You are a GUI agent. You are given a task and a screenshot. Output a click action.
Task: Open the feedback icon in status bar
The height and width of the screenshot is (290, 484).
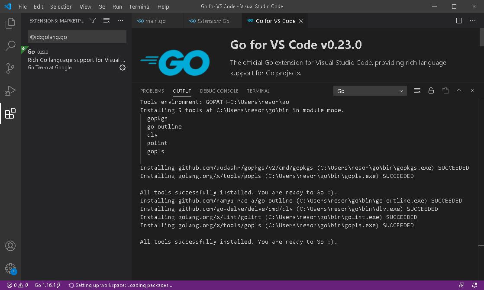point(461,285)
